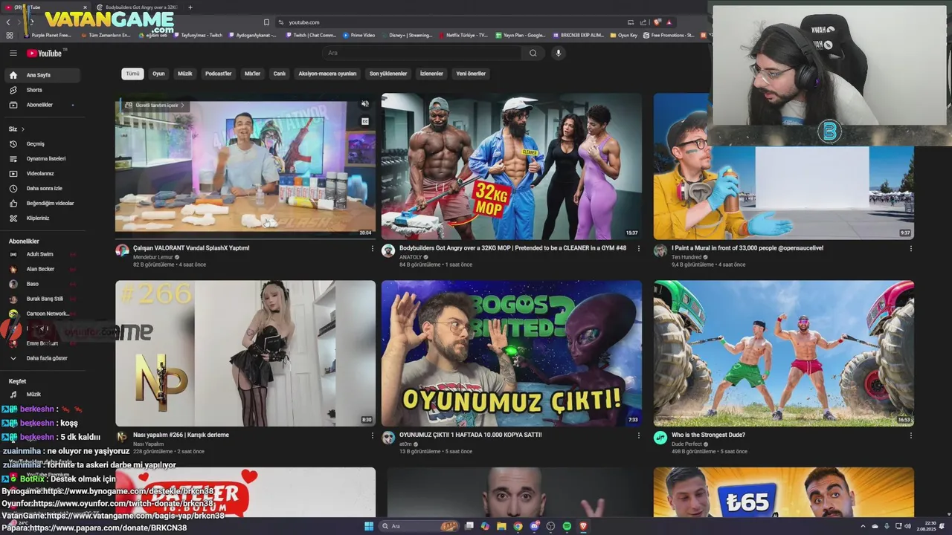Open more options for Bodybuilders 32KG MOP video

click(638, 249)
